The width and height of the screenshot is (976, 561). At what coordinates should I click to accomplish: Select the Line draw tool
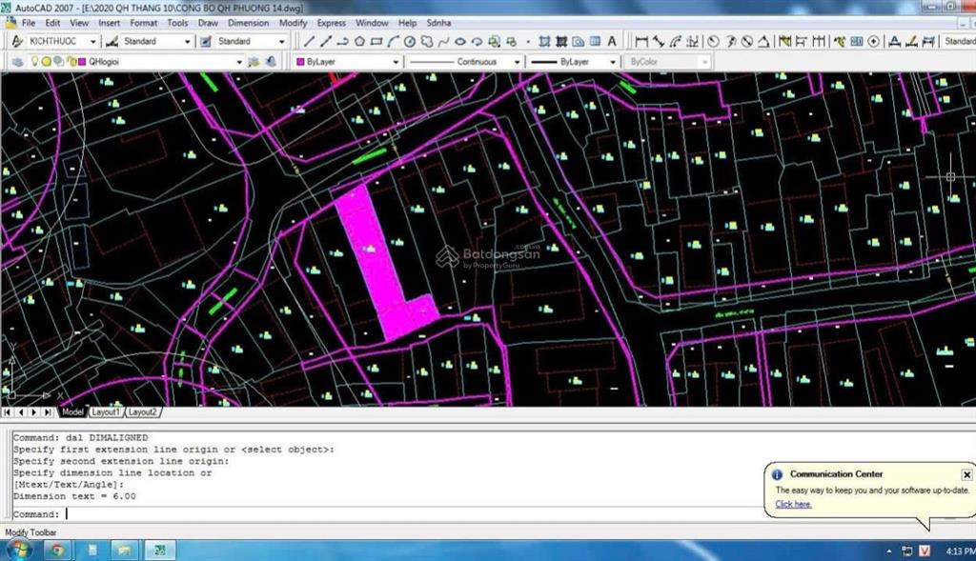[x=309, y=41]
